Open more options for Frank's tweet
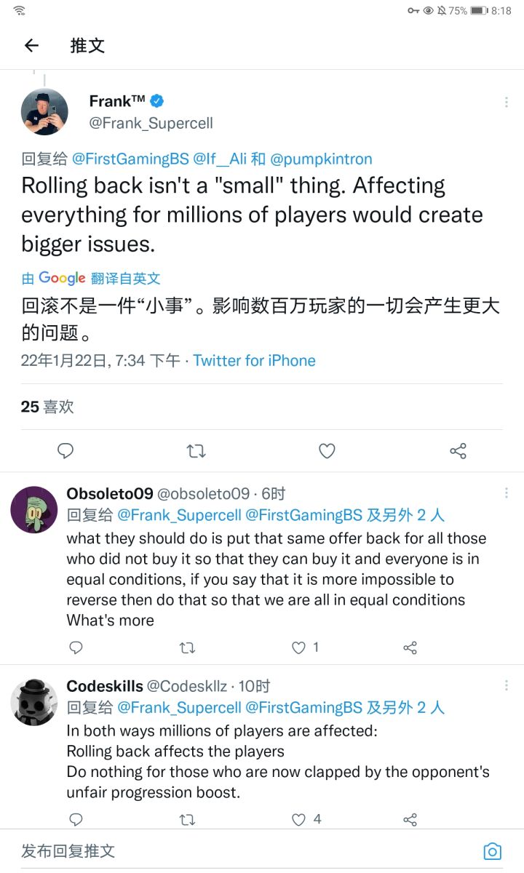This screenshot has height=873, width=524. tap(507, 103)
